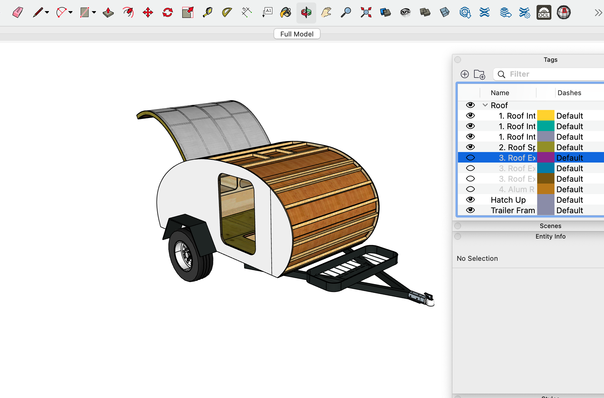This screenshot has height=398, width=604.
Task: Click the Name column header in Tags
Action: click(x=499, y=93)
